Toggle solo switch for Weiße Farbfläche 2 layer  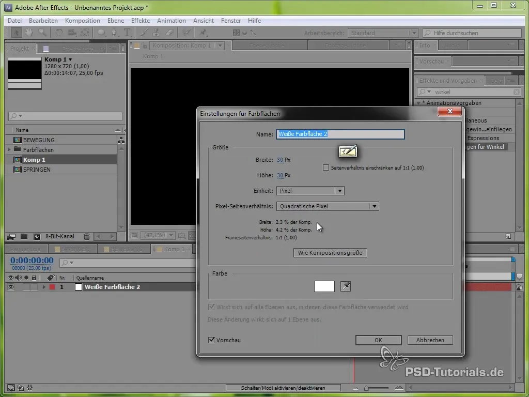point(26,287)
